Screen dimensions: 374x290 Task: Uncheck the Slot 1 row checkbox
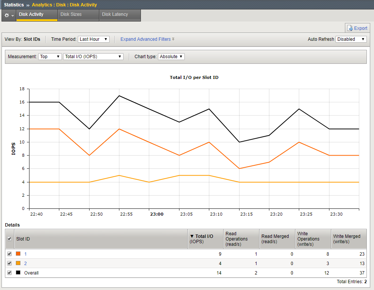9,254
